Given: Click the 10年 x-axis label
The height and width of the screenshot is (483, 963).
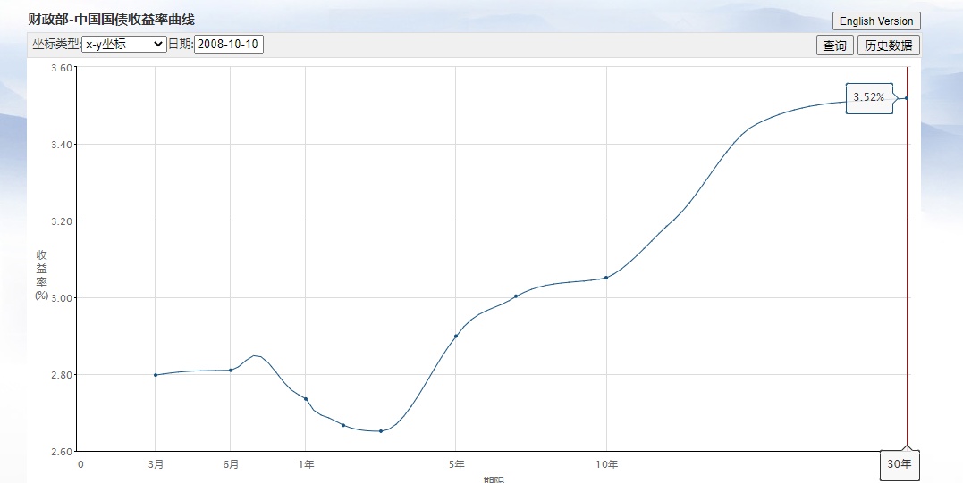Looking at the screenshot, I should click(x=606, y=464).
